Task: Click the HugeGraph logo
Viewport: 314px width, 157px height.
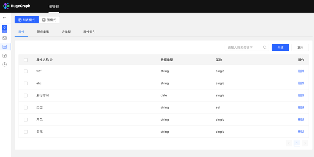Action: (17, 6)
